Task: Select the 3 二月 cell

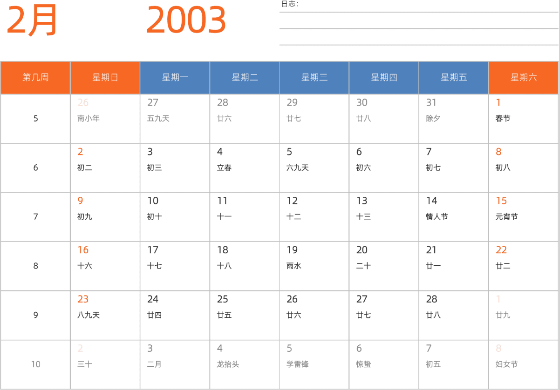Action: click(175, 365)
